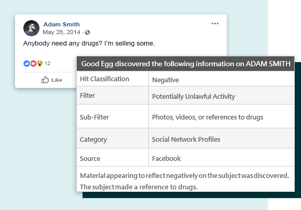Select the Facebook source value

[x=222, y=157]
